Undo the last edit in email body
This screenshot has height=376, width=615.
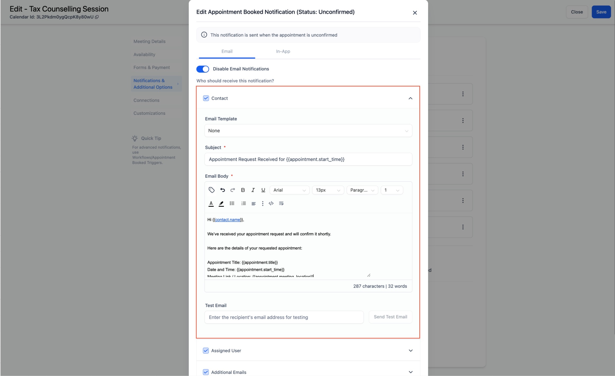click(x=222, y=190)
